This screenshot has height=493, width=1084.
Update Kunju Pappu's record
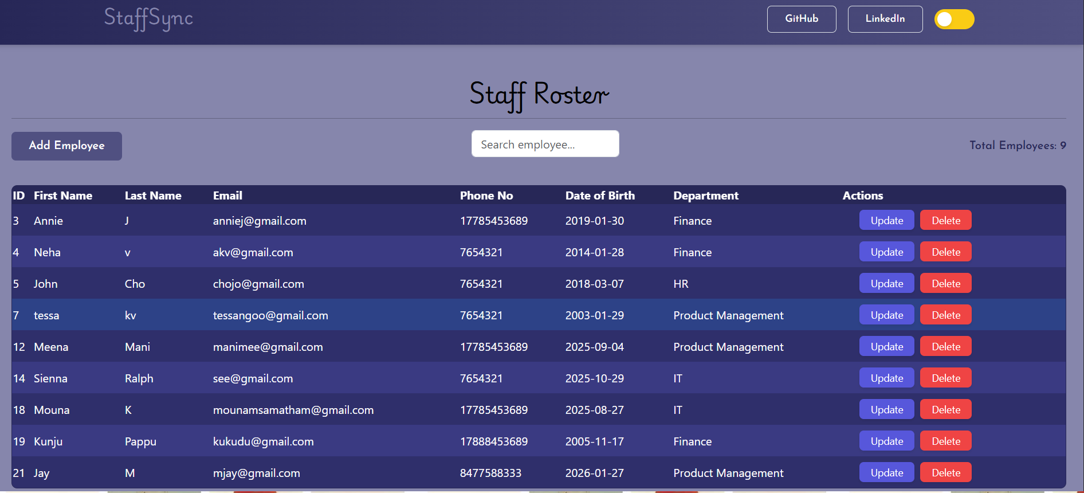[886, 441]
